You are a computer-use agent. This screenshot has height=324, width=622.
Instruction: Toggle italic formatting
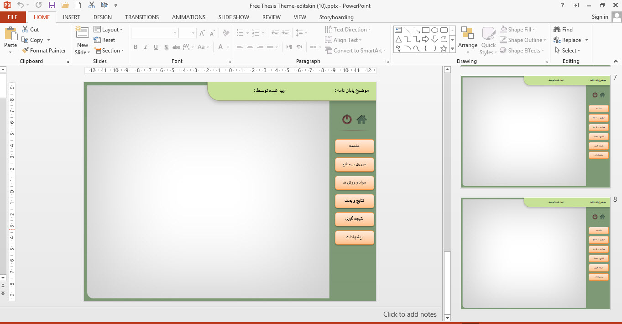pyautogui.click(x=146, y=47)
